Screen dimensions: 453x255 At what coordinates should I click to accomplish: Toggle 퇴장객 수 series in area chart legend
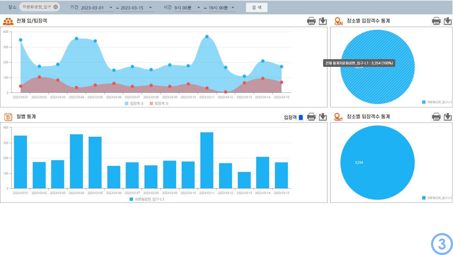(x=159, y=104)
